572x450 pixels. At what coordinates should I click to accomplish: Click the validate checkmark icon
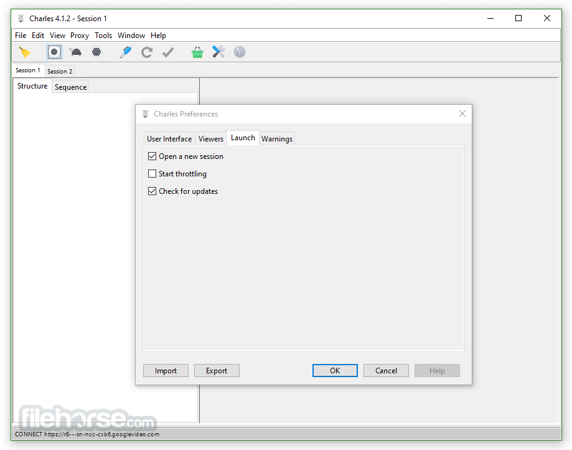168,52
